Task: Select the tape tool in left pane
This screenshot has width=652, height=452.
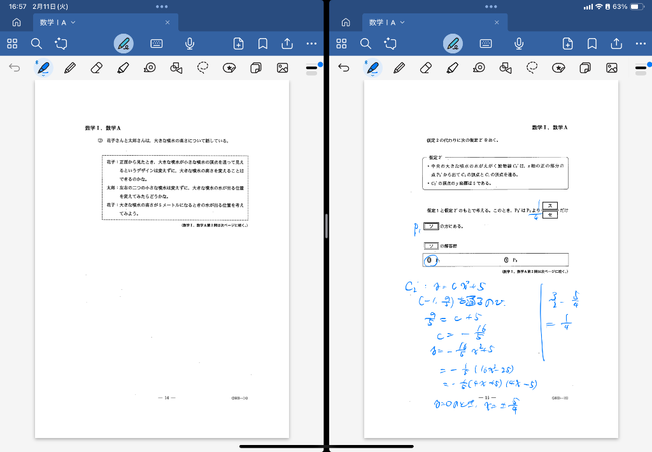Action: (x=150, y=68)
